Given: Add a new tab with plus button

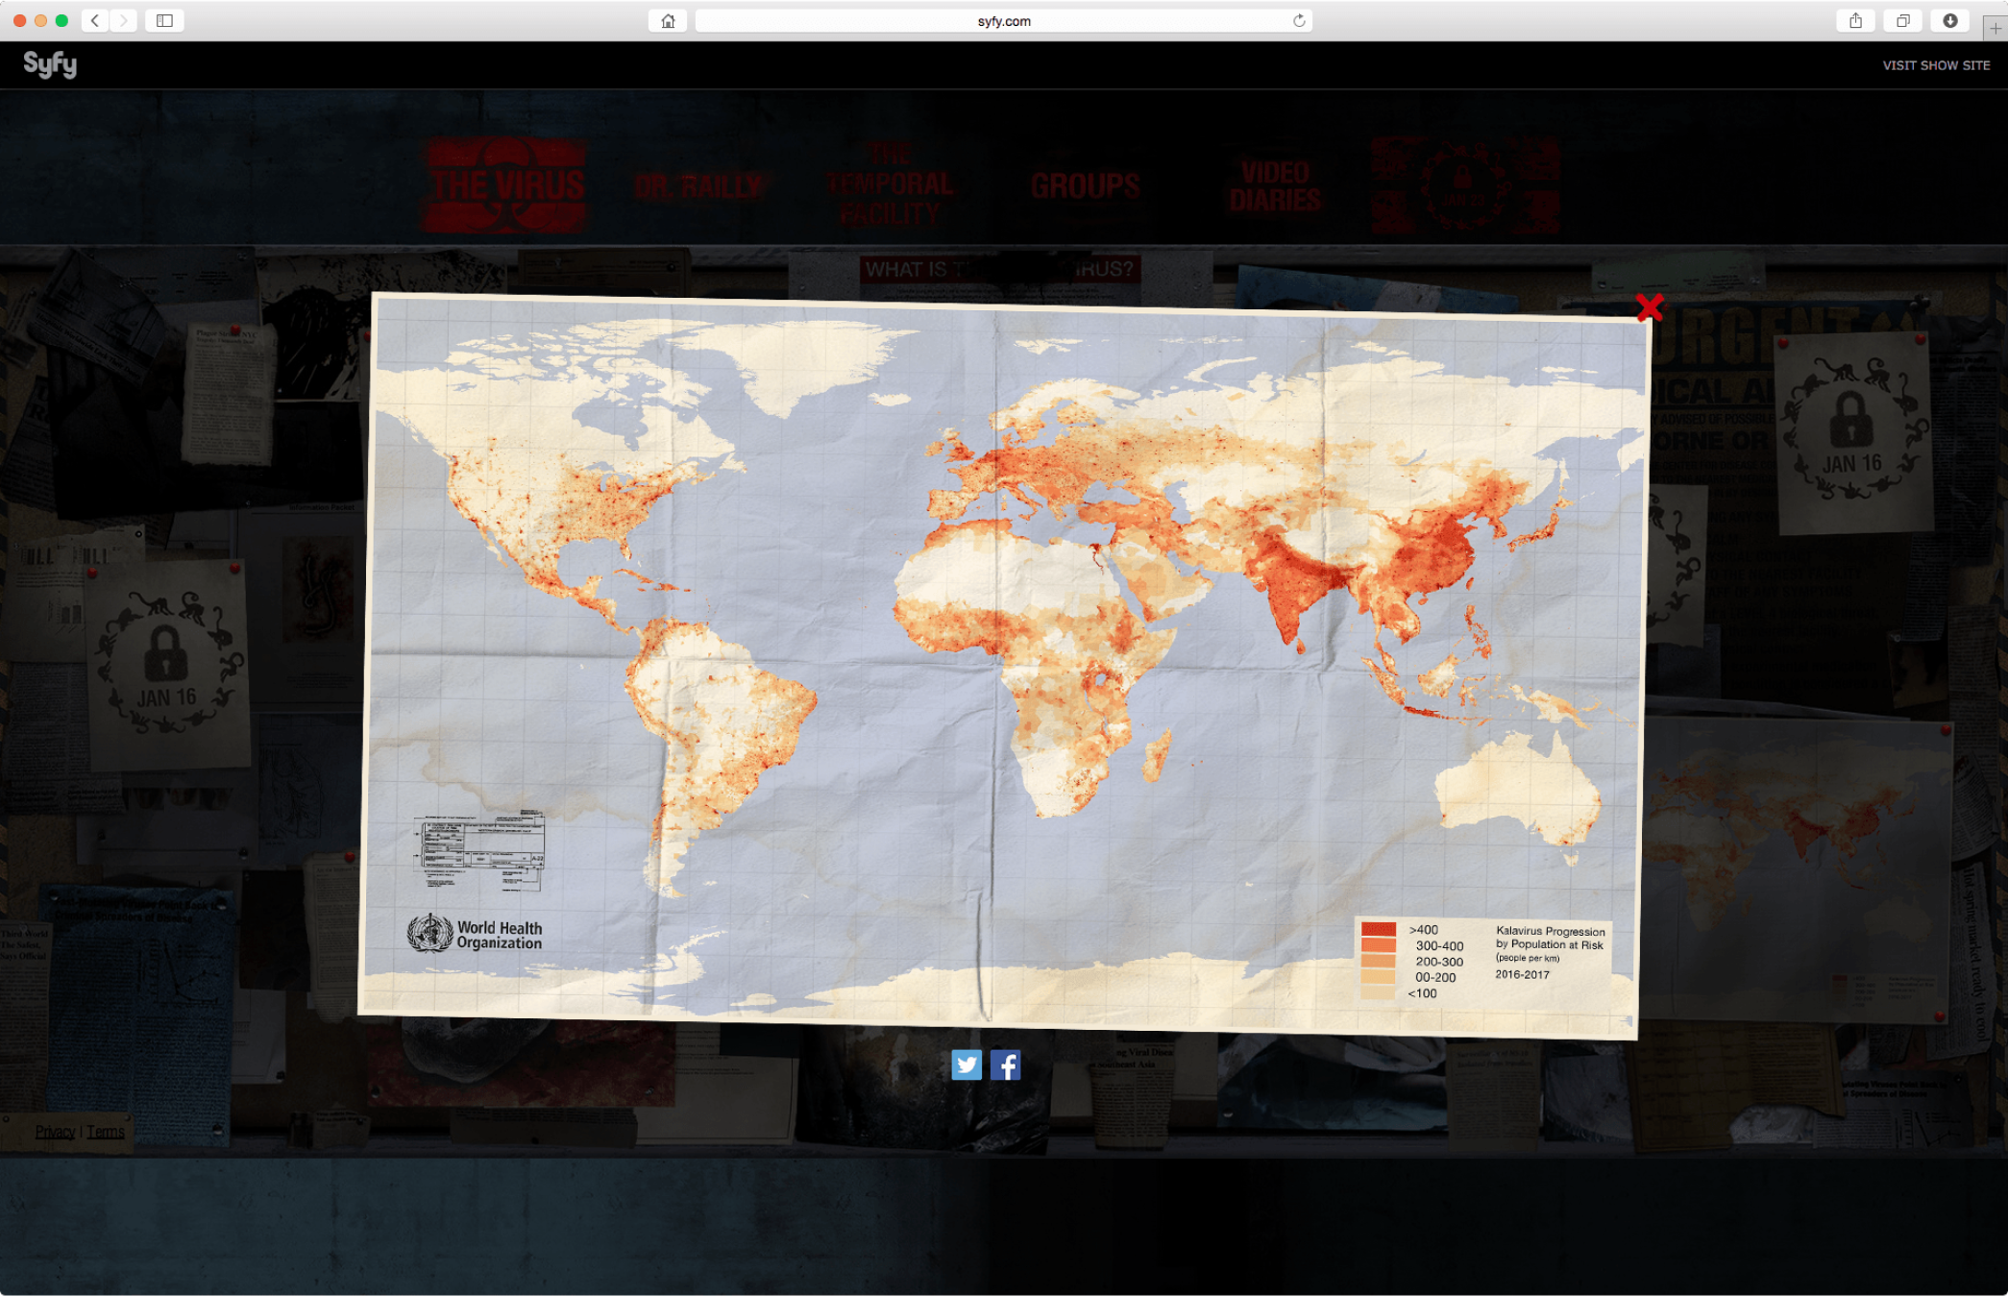Looking at the screenshot, I should coord(1996,28).
